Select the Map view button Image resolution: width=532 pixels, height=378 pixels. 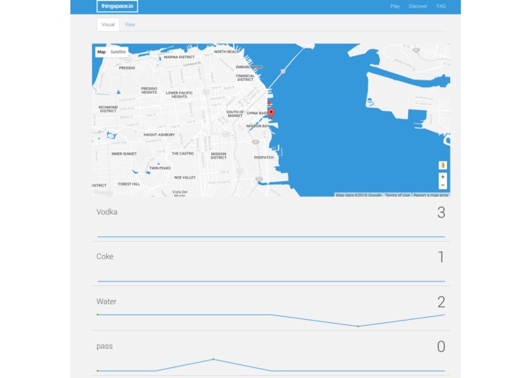click(x=102, y=52)
